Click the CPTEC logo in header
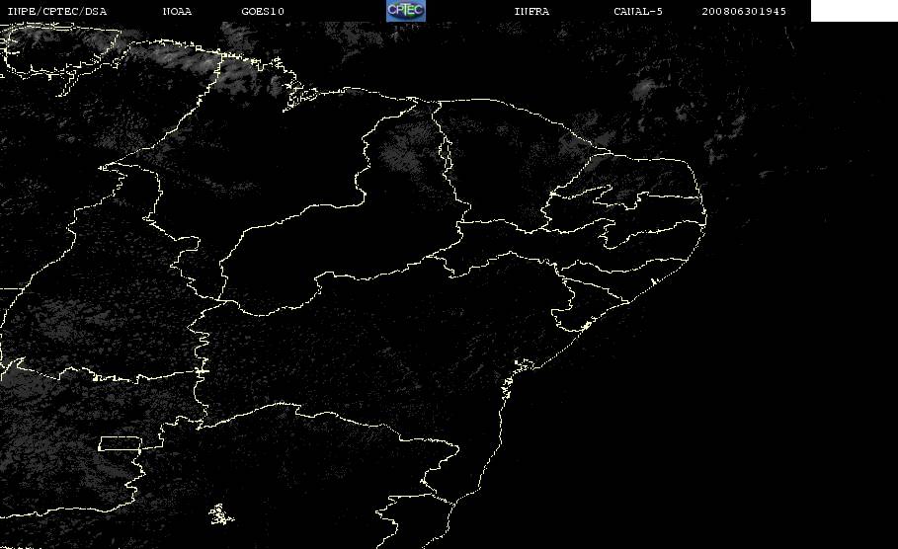Image resolution: width=898 pixels, height=549 pixels. pos(405,11)
